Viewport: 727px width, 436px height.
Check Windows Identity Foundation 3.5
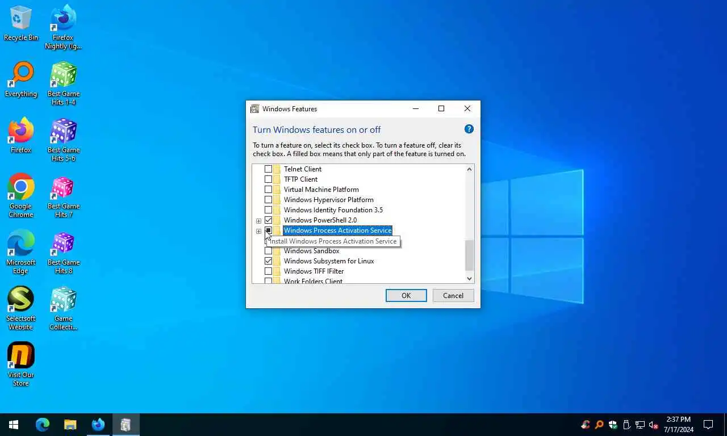268,210
